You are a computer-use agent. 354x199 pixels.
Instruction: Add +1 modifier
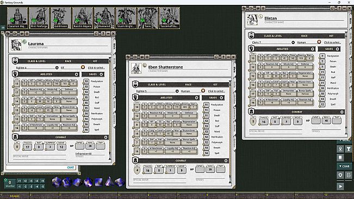pyautogui.click(x=19, y=181)
